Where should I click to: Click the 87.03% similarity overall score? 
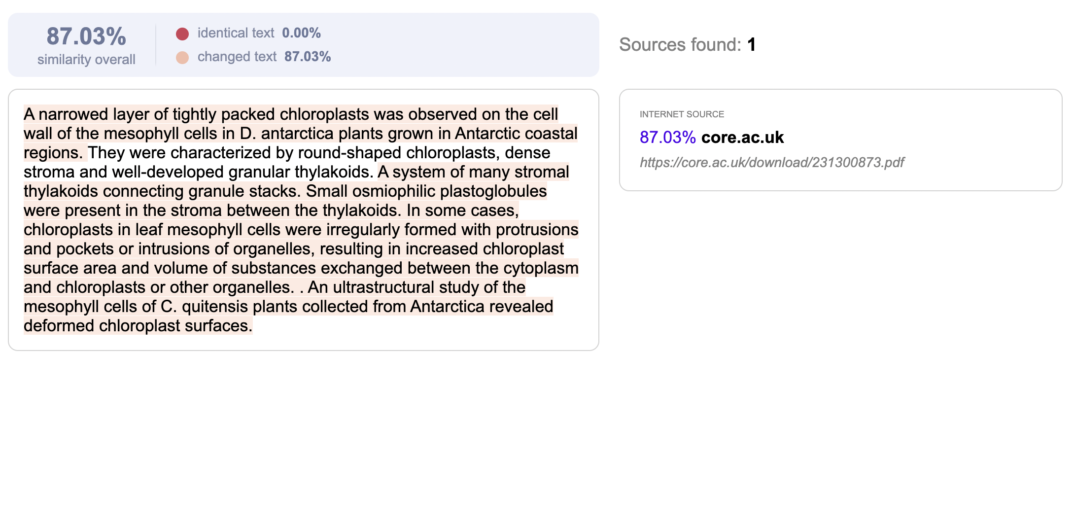[86, 36]
